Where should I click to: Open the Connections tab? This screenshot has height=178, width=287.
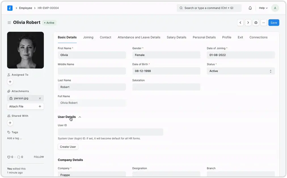(x=258, y=37)
